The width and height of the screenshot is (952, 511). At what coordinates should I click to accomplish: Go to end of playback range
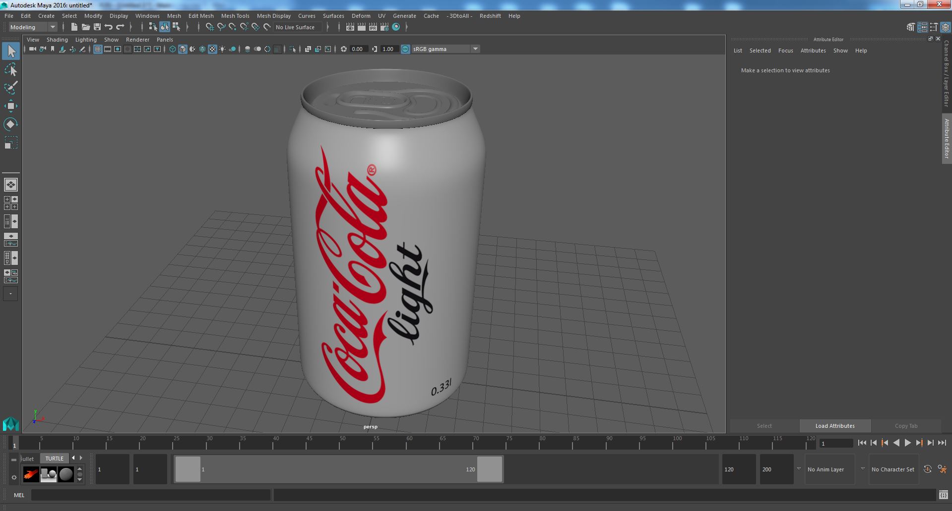tap(942, 443)
